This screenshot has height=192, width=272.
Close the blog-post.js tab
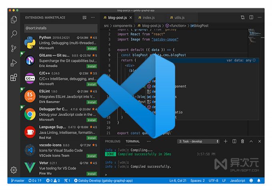[131, 18]
